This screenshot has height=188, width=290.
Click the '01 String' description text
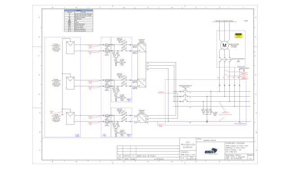56,48
